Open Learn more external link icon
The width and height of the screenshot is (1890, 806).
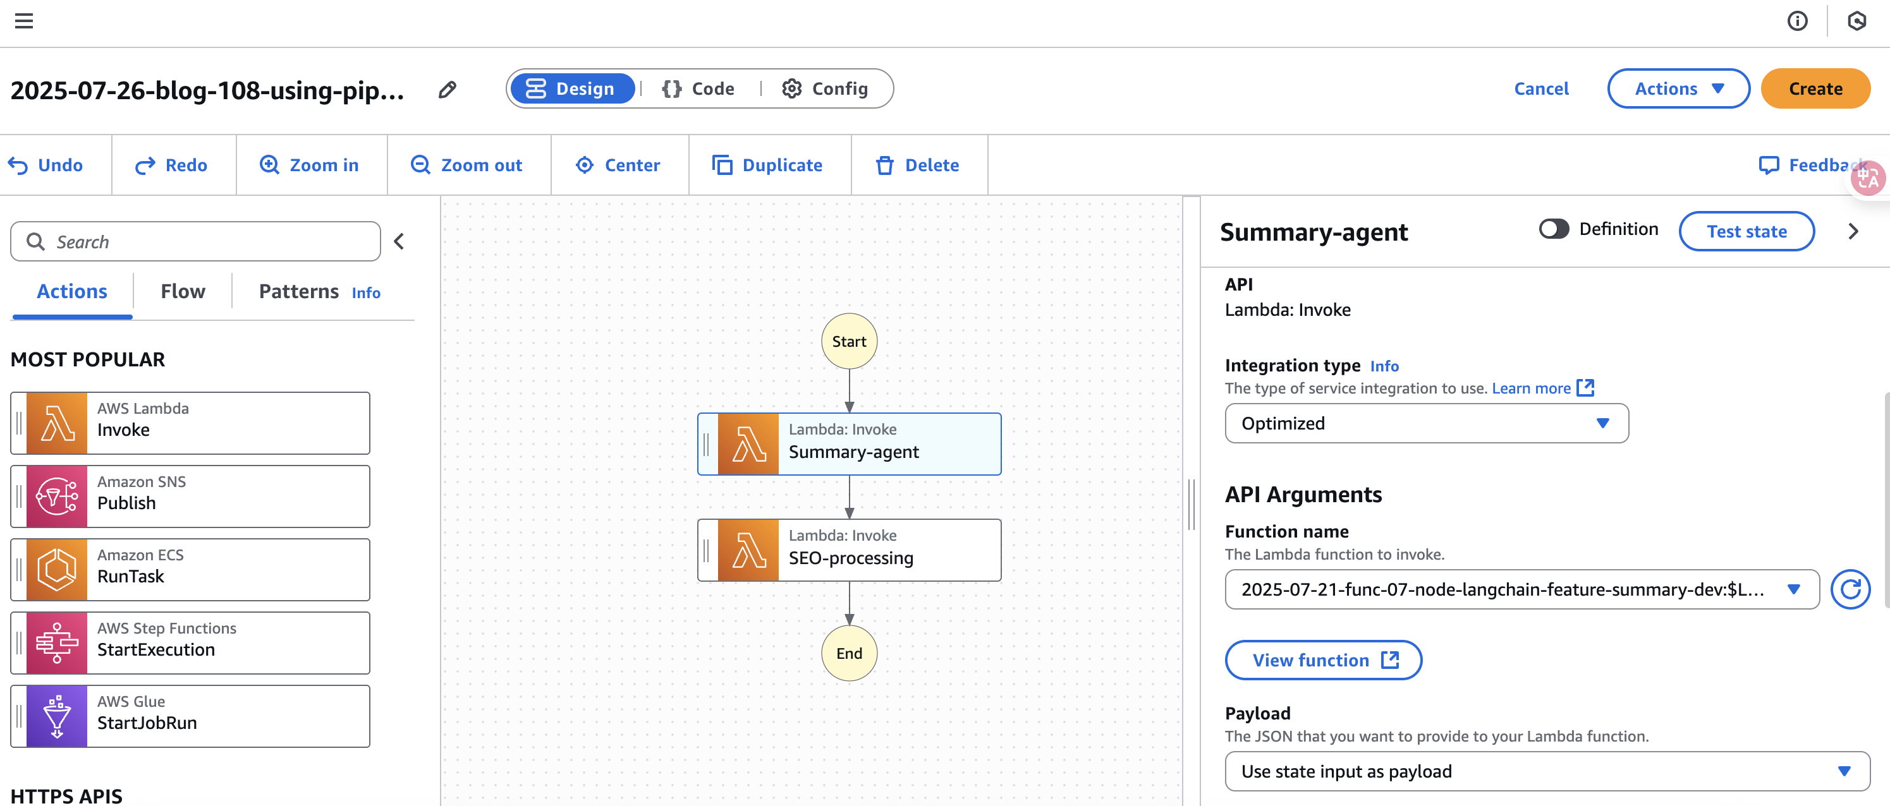click(1585, 388)
